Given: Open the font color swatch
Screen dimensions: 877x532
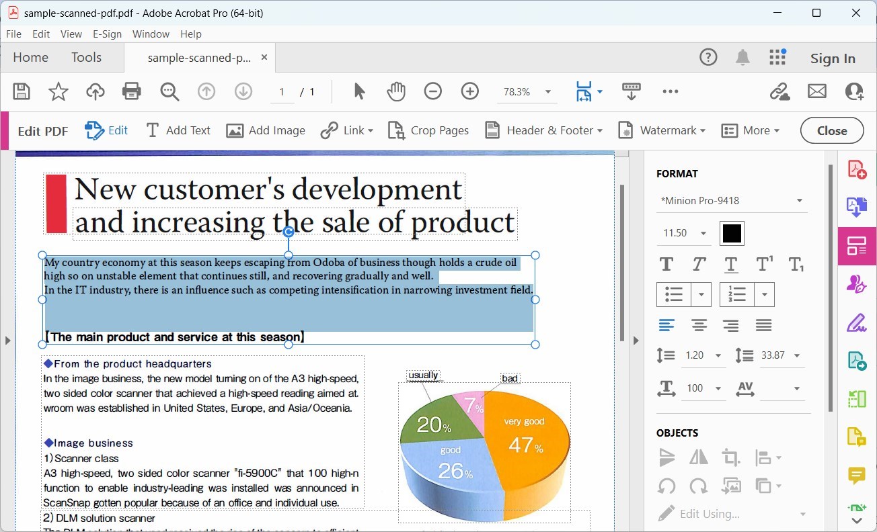Looking at the screenshot, I should [x=731, y=233].
